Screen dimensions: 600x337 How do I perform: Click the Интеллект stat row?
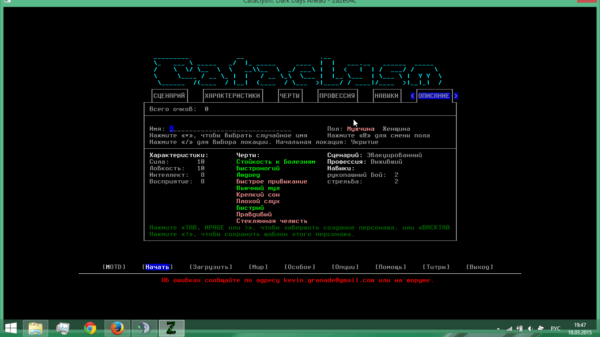pyautogui.click(x=177, y=175)
